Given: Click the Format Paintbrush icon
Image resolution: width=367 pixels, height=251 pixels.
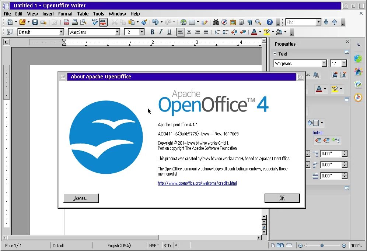Looking at the screenshot, I should coord(144,22).
